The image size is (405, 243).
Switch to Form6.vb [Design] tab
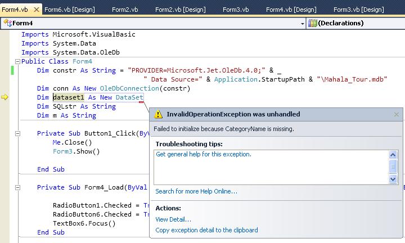[x=70, y=10]
